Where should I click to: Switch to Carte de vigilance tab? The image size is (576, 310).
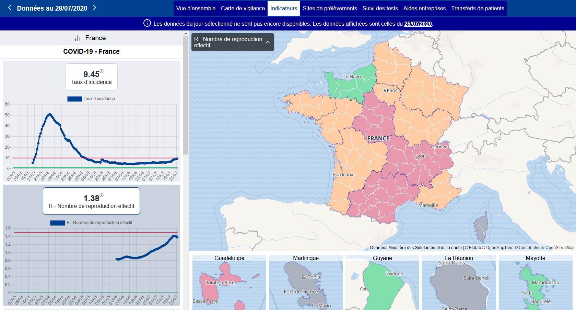coord(243,8)
